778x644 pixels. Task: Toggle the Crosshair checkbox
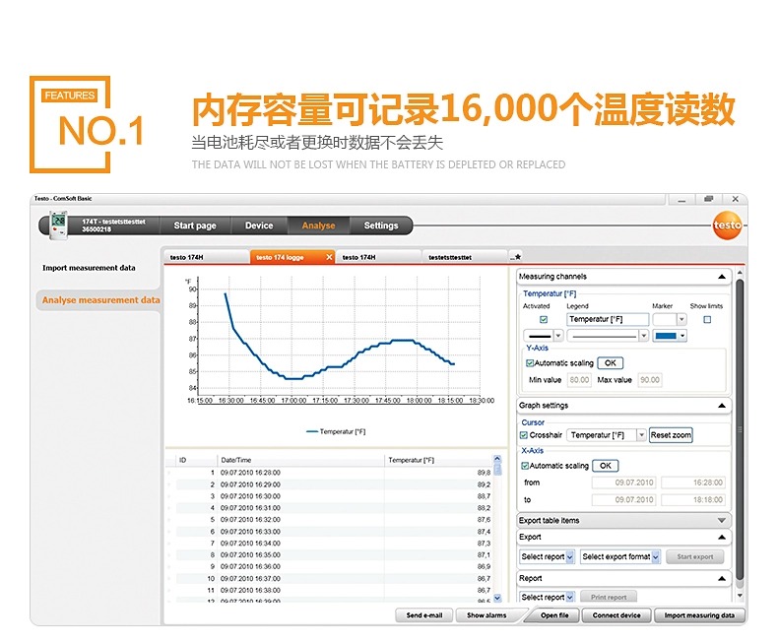[524, 435]
